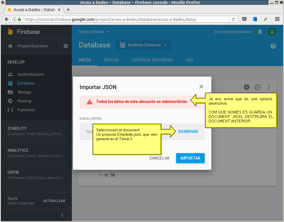Image resolution: width=284 pixels, height=222 pixels.
Task: Click the Storage folder icon
Action: pyautogui.click(x=10, y=92)
